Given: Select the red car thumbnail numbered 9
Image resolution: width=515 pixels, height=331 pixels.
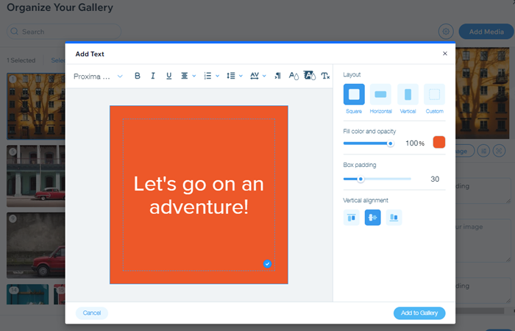Looking at the screenshot, I should pyautogui.click(x=36, y=245).
